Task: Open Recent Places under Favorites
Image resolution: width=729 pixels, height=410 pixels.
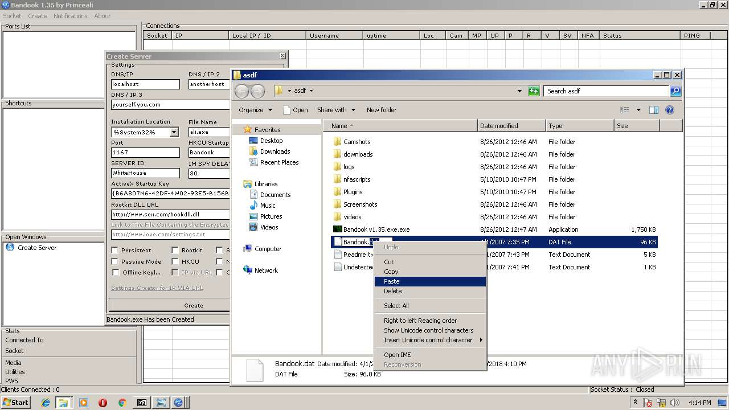Action: [x=279, y=162]
